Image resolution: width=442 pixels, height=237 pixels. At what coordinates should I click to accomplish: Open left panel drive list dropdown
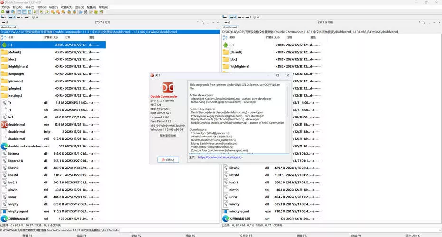coord(4,22)
